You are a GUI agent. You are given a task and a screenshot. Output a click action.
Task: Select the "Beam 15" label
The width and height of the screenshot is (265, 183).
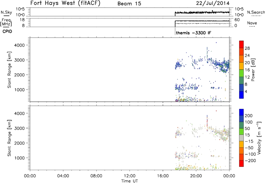129,4
